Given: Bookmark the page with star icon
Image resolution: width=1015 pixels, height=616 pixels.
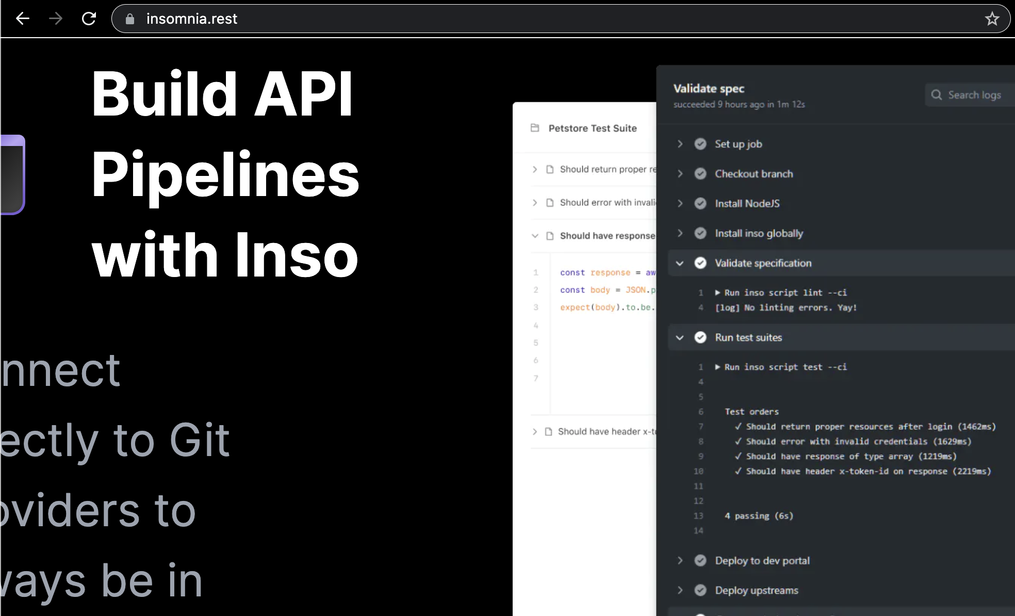Looking at the screenshot, I should [x=992, y=19].
